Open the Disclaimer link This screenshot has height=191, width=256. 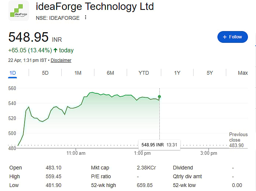click(x=61, y=60)
